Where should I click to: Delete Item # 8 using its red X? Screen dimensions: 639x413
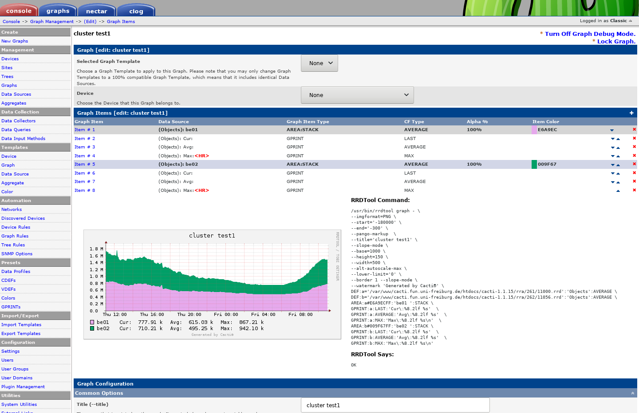click(635, 191)
